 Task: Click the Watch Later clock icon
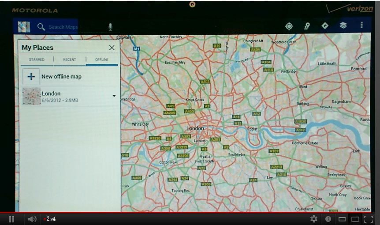(328, 219)
